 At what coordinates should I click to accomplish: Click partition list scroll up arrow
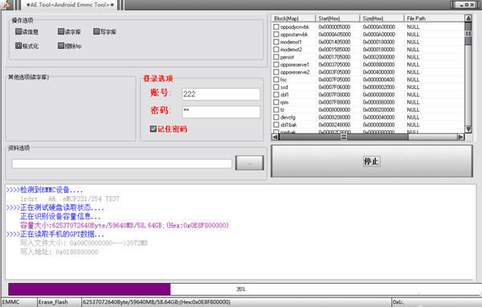[x=468, y=18]
